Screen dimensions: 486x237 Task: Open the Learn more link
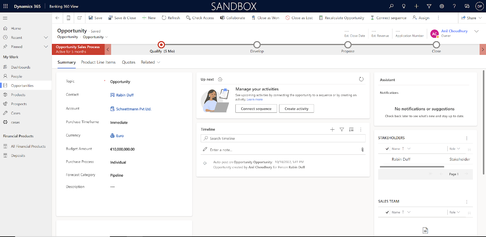255,99
